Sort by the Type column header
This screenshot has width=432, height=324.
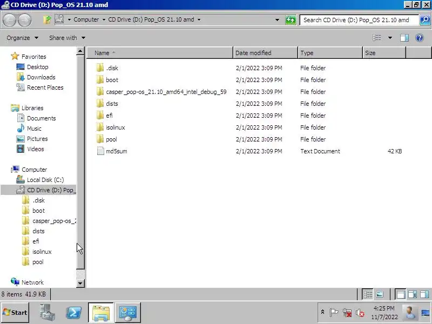click(x=330, y=53)
